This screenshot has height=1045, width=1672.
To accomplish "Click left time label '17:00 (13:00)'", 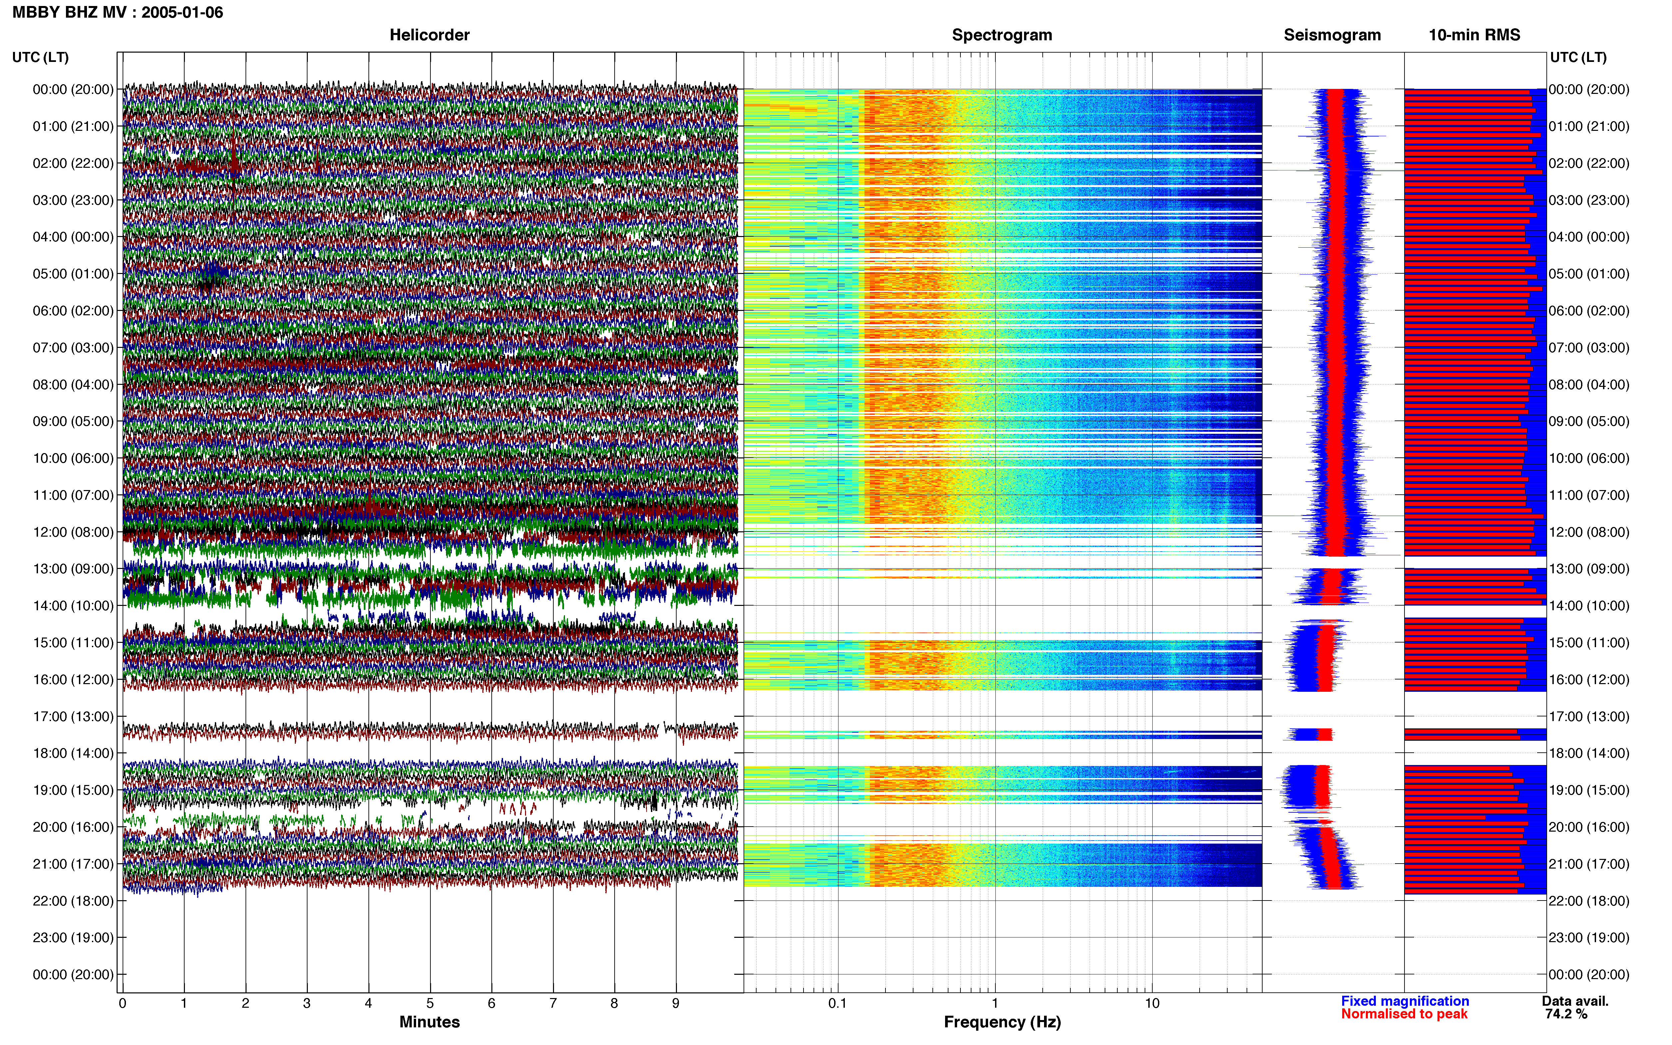I will (73, 716).
